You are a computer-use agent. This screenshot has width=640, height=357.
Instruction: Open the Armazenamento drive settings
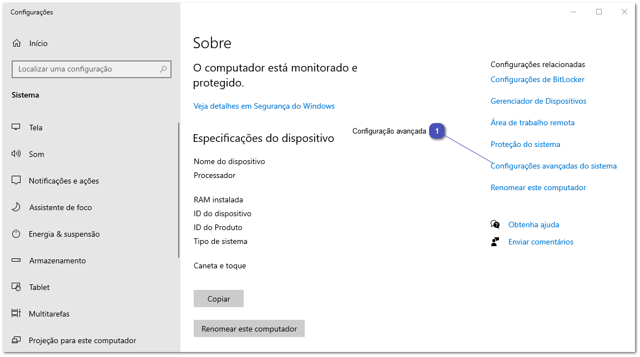[x=17, y=260]
